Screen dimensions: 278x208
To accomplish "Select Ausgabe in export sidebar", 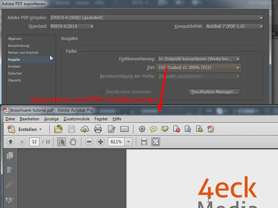I will point(31,59).
